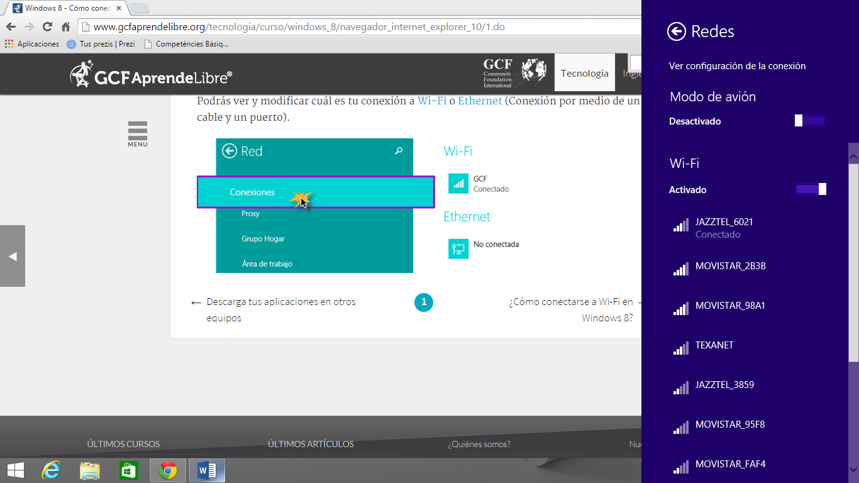This screenshot has height=483, width=859.
Task: Open the Windows Start button
Action: coord(15,470)
